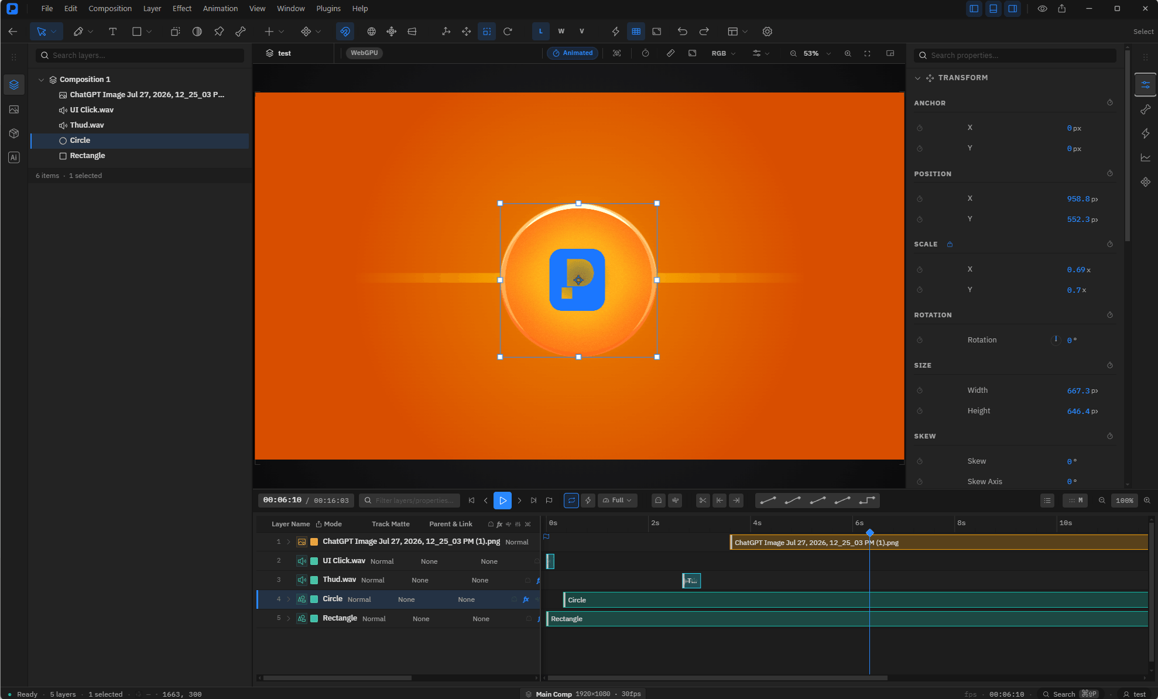Click the WebGPU badge
Image resolution: width=1158 pixels, height=699 pixels.
364,53
